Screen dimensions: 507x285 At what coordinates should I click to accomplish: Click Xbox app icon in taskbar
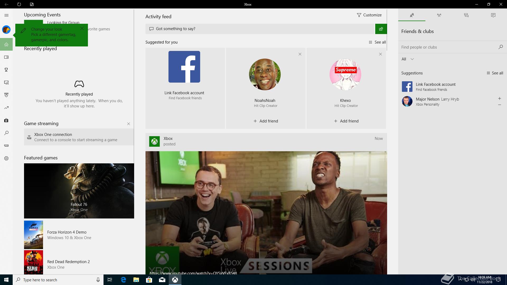175,280
